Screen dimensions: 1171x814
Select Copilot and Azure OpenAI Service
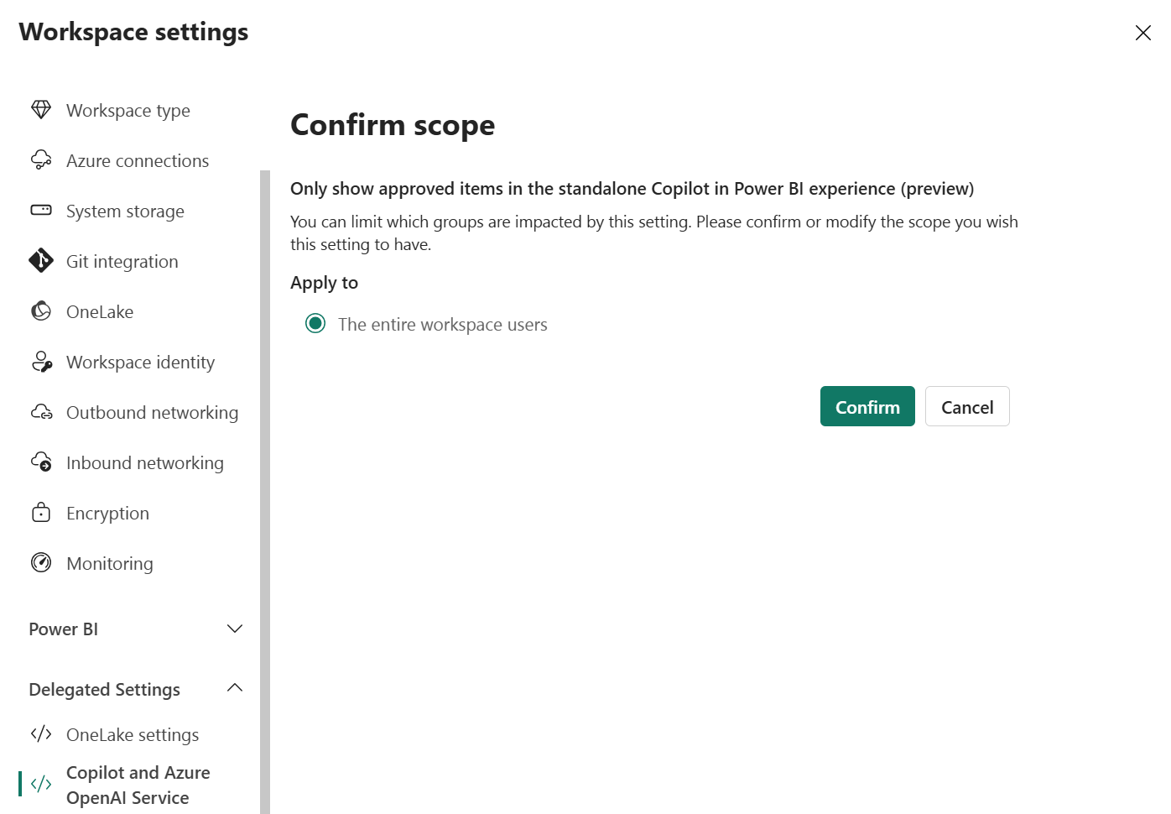coord(138,785)
